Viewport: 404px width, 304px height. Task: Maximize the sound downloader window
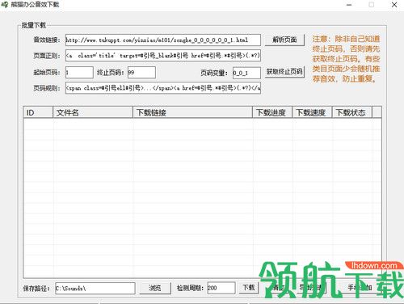pyautogui.click(x=372, y=5)
